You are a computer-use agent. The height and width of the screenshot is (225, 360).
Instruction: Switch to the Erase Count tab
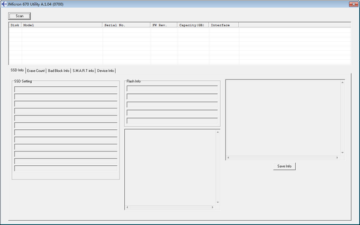(x=36, y=71)
